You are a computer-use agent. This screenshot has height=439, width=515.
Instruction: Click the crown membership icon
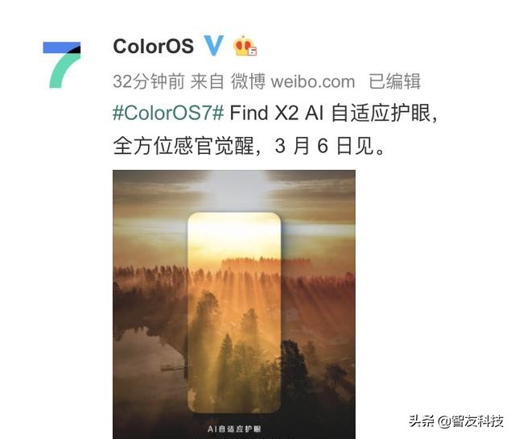[x=245, y=46]
